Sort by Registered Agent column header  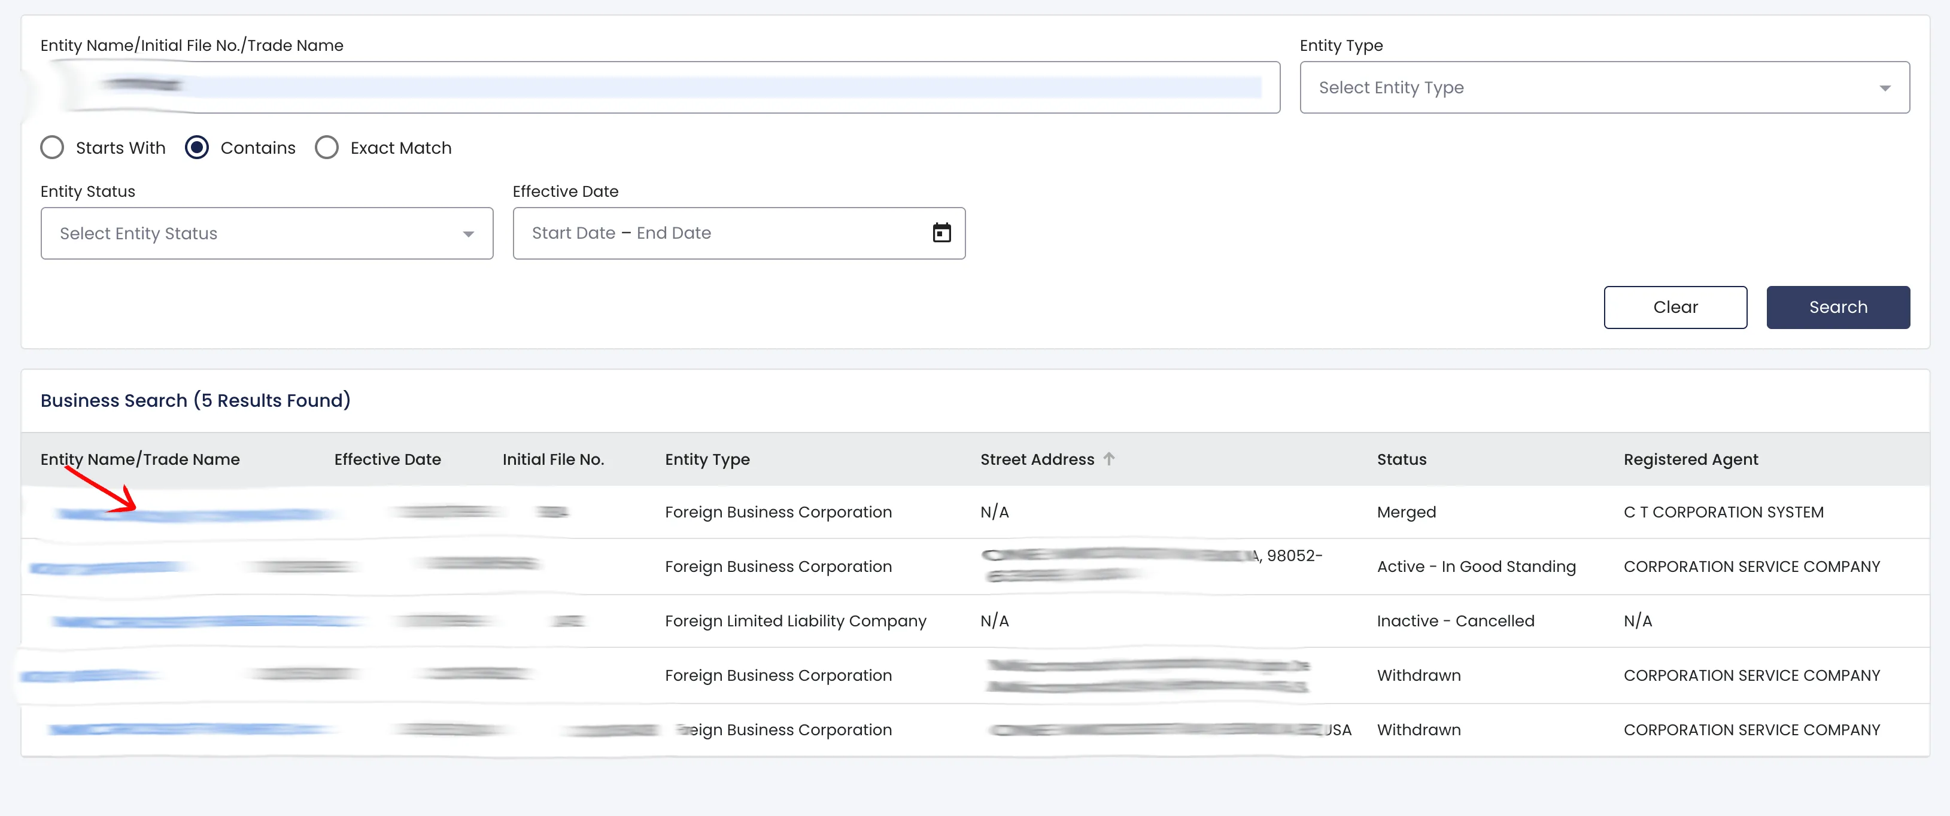point(1690,459)
